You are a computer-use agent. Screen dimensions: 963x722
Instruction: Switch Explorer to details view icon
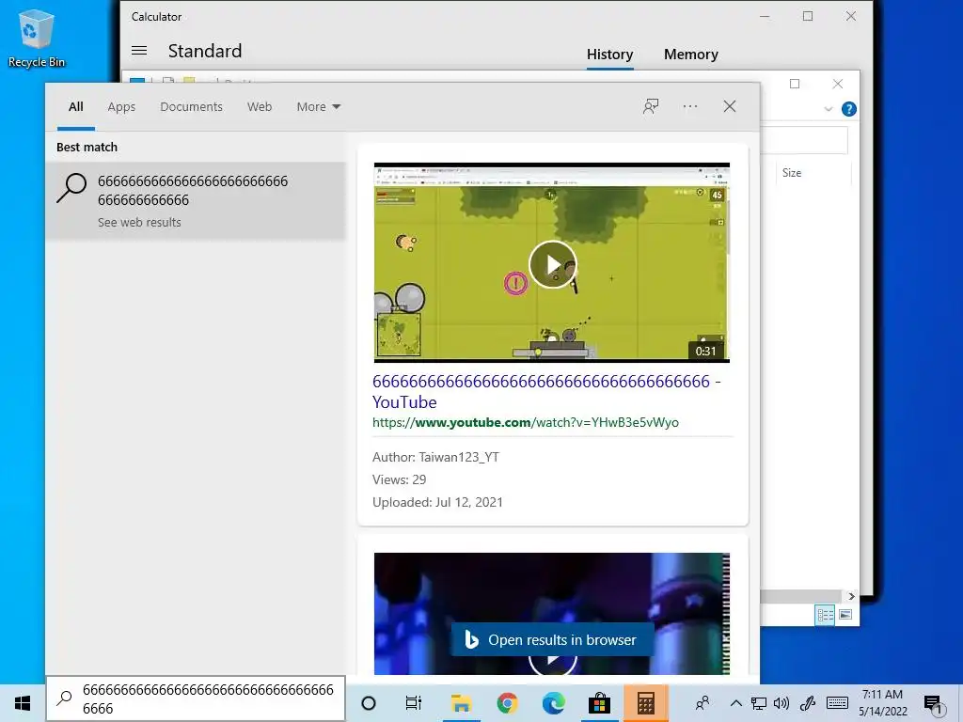point(825,615)
